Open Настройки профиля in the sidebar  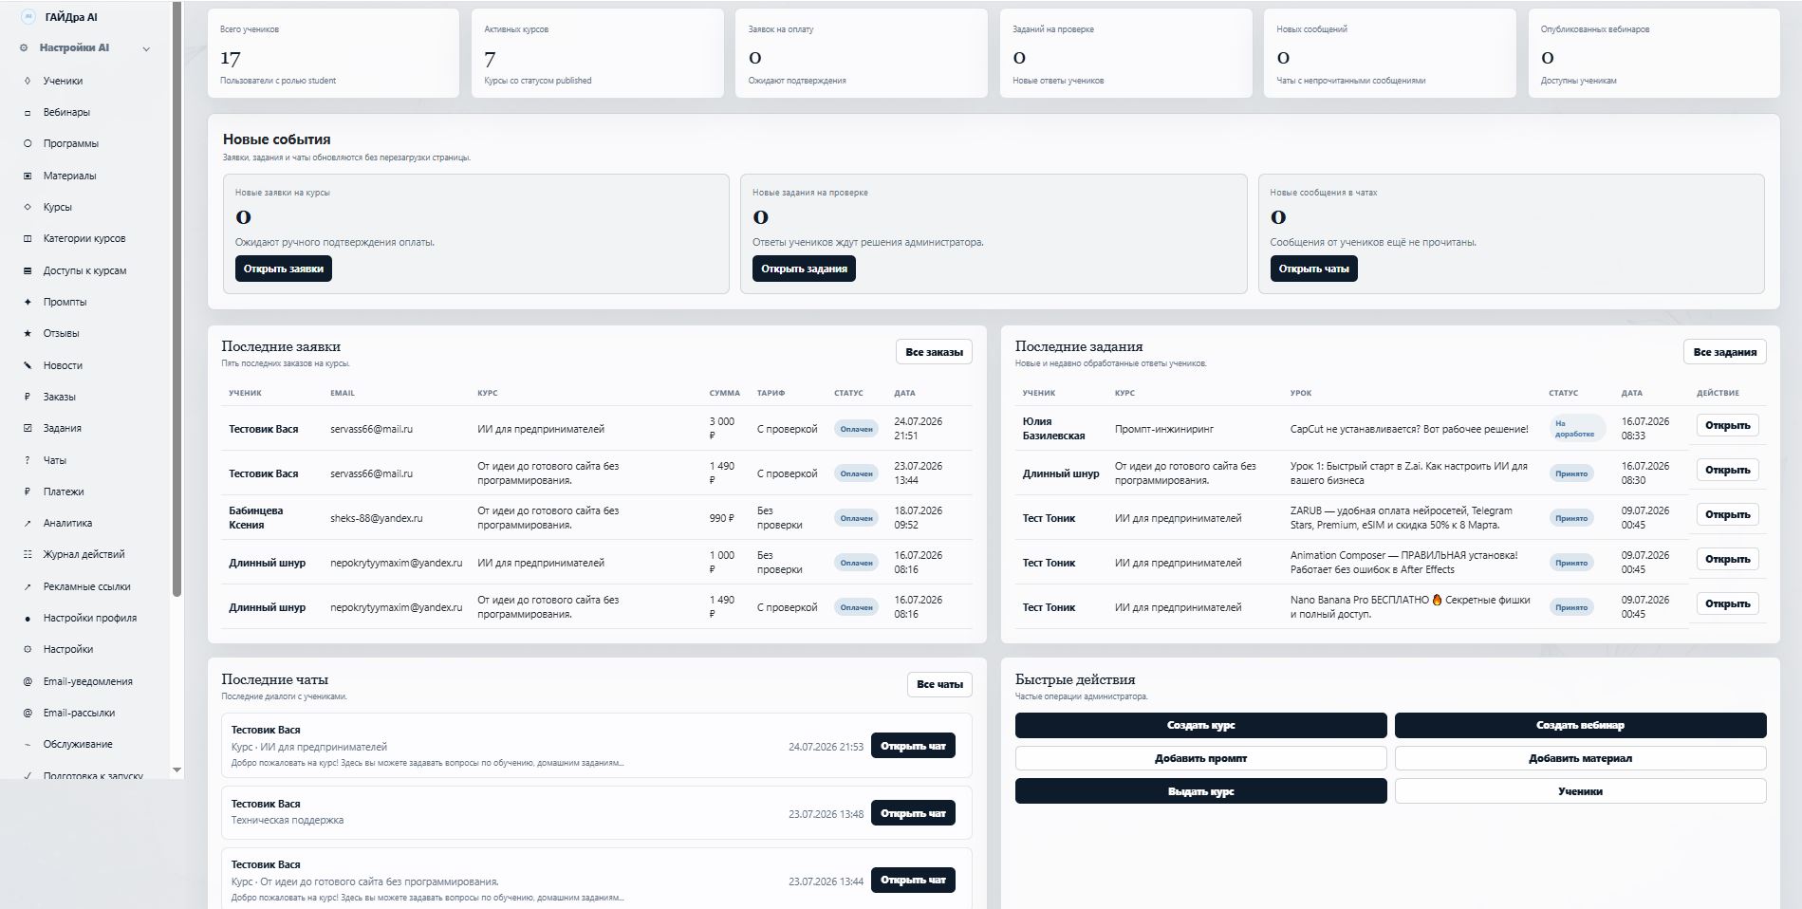click(x=89, y=618)
